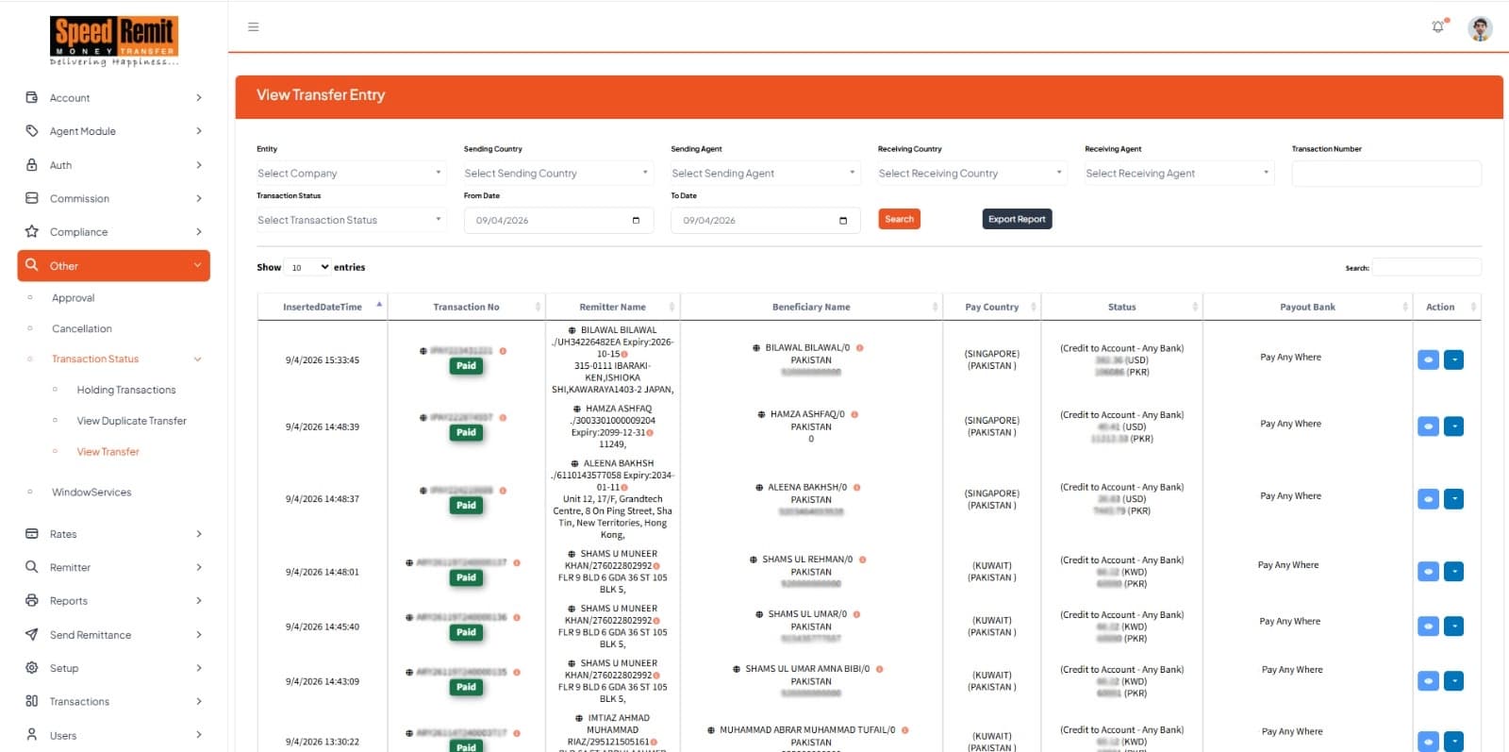This screenshot has height=752, width=1509.
Task: Collapse the Transaction Status submenu
Action: [x=113, y=359]
